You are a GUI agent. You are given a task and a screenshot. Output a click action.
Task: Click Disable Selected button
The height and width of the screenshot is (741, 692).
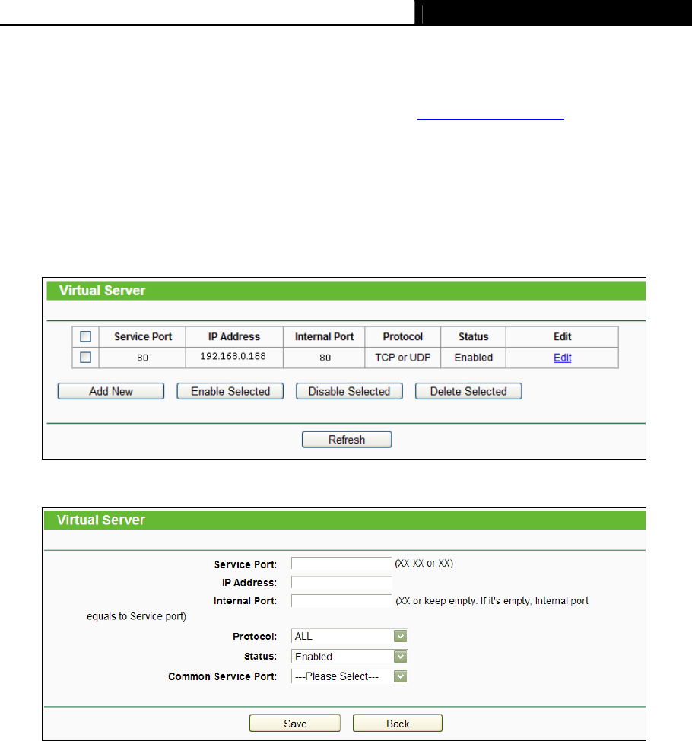tap(349, 391)
